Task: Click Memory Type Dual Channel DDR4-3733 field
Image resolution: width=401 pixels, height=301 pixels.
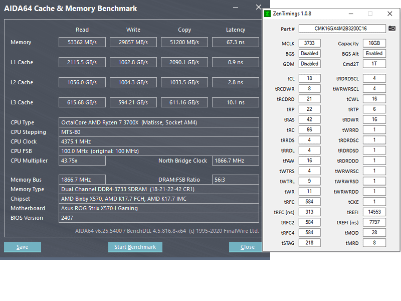Action: point(159,189)
